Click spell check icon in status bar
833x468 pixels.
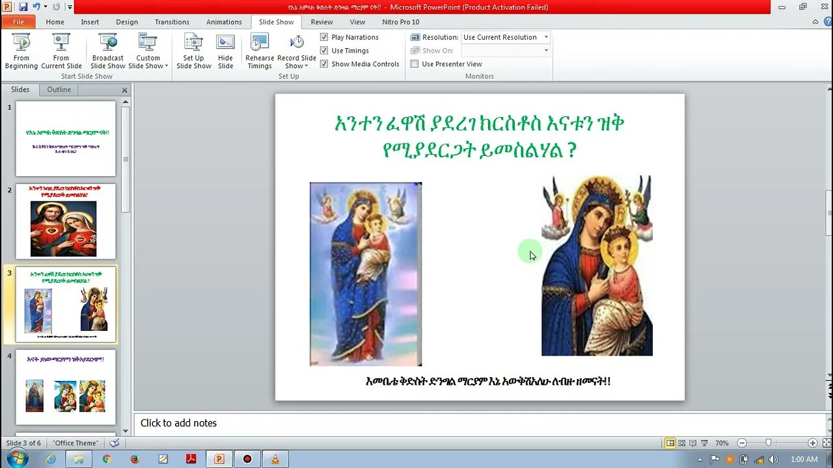[115, 443]
